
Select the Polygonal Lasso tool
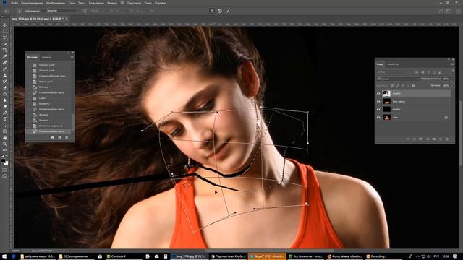(x=5, y=38)
